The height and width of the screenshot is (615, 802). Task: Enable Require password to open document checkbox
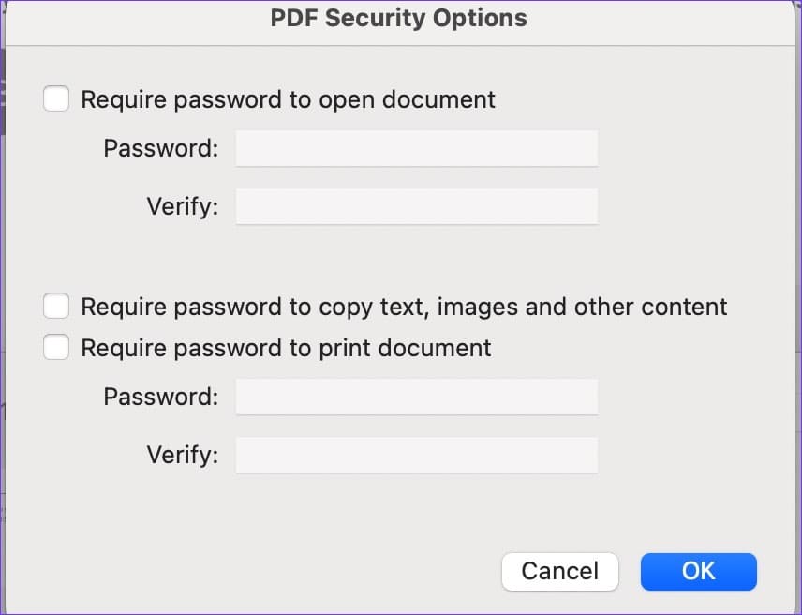[x=56, y=98]
